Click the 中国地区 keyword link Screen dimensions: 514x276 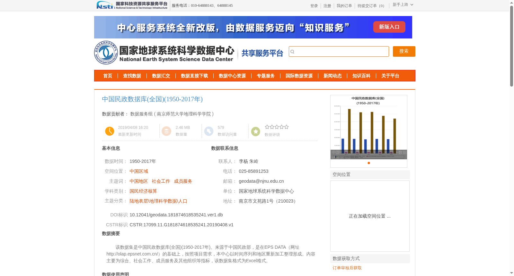click(x=139, y=181)
